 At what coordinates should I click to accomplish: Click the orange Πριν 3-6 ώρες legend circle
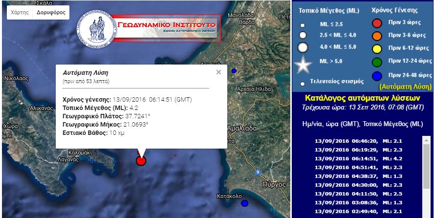tap(376, 36)
